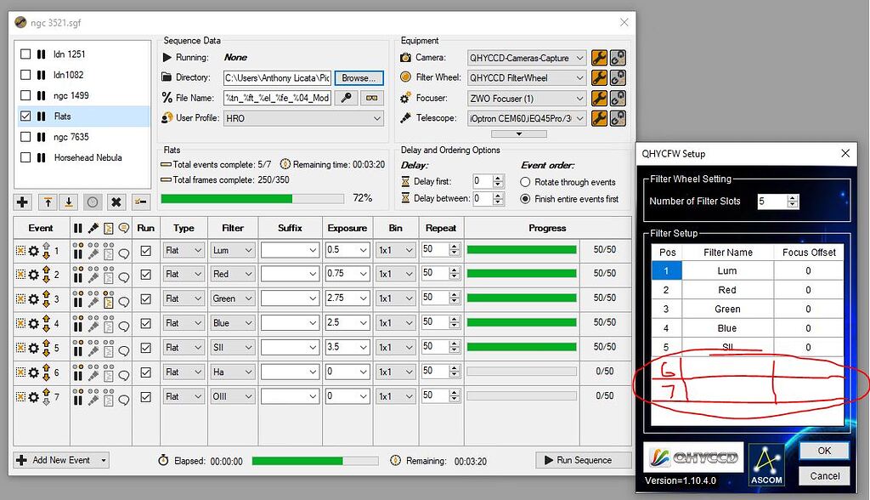
Task: Open the Telescope settings wrench icon
Action: coord(599,118)
